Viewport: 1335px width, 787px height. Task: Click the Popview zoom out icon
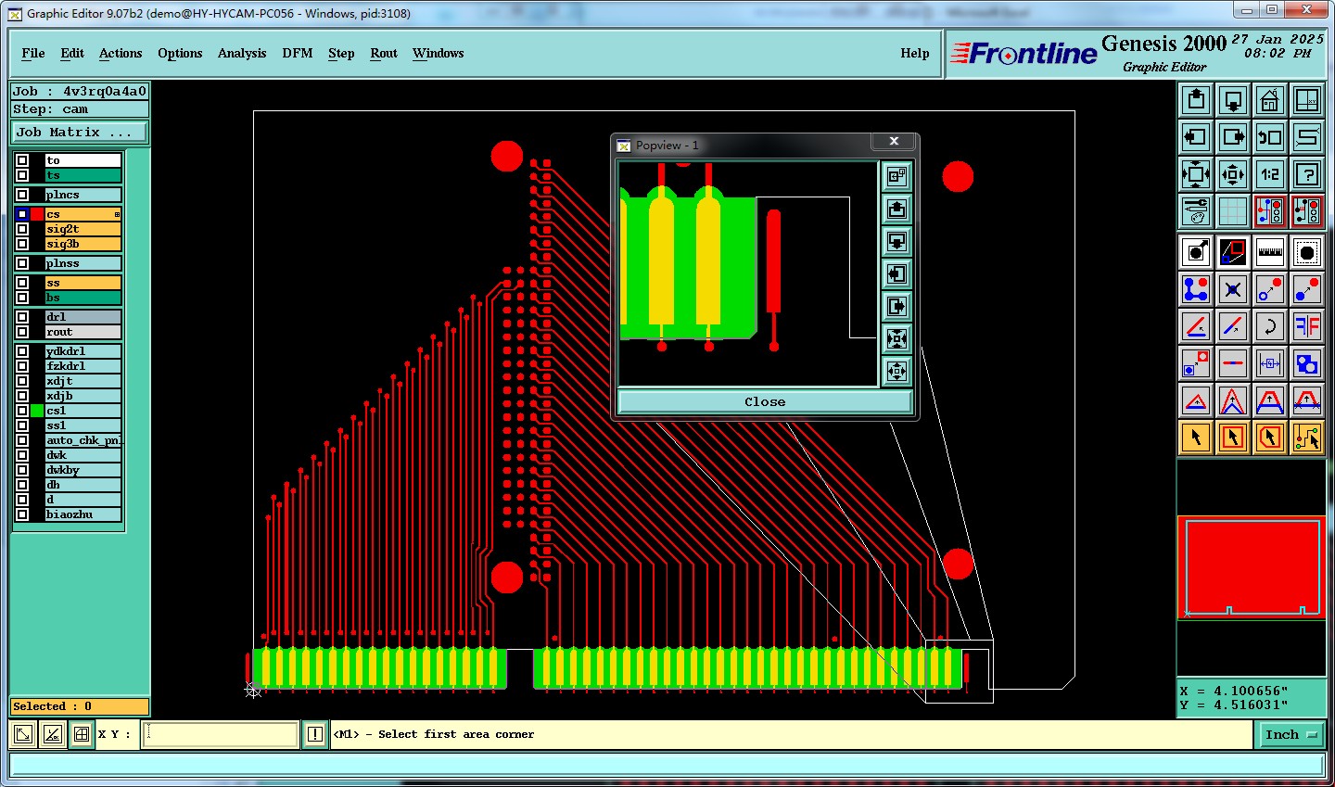[x=896, y=372]
